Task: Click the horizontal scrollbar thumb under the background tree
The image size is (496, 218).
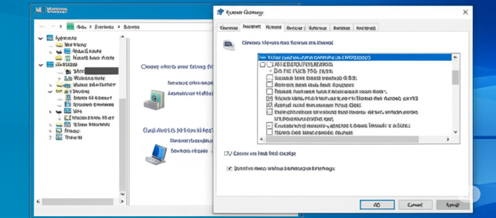Action: pyautogui.click(x=77, y=201)
